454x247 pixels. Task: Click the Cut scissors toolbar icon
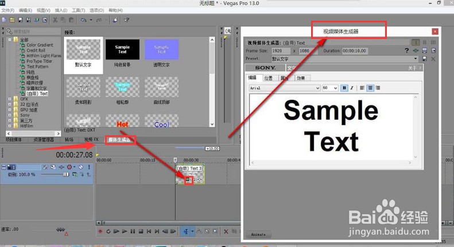tap(55, 20)
